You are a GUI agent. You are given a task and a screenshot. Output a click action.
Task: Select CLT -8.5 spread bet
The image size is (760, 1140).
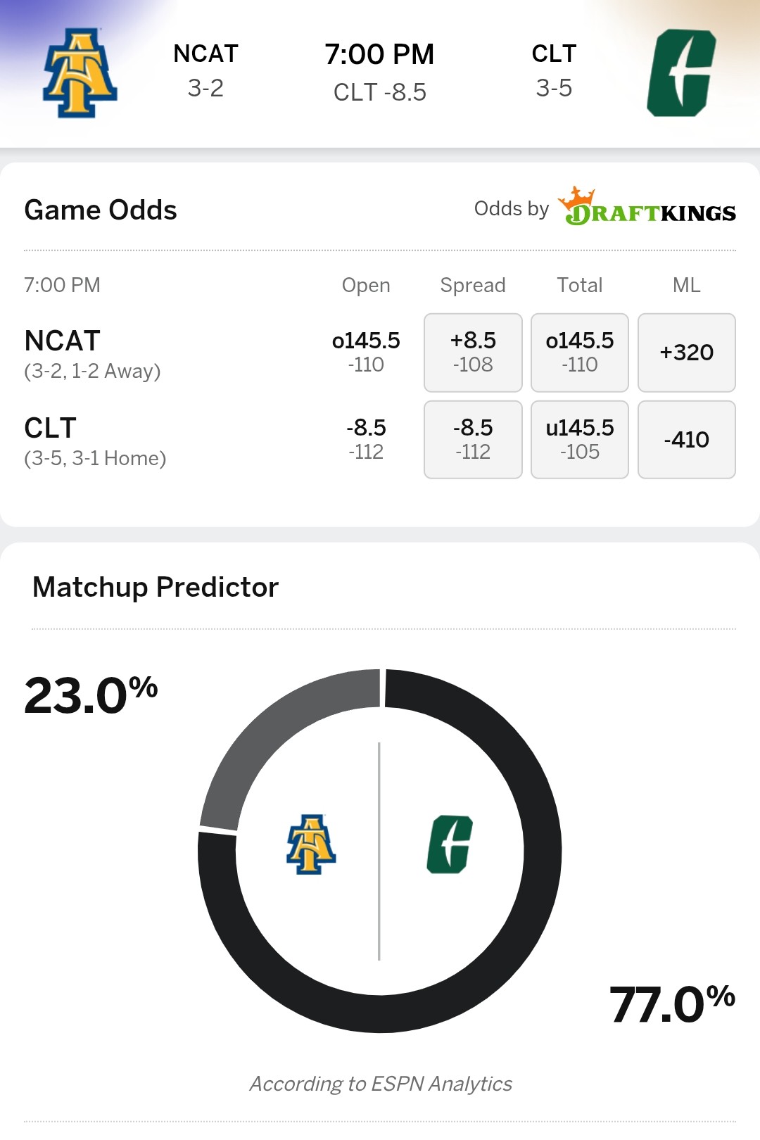coord(473,439)
